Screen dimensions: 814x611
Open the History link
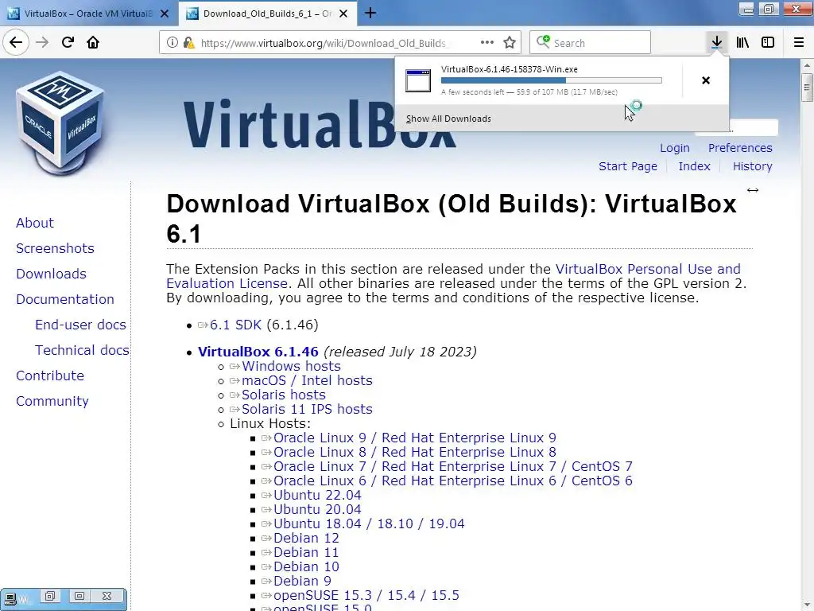[x=752, y=166]
